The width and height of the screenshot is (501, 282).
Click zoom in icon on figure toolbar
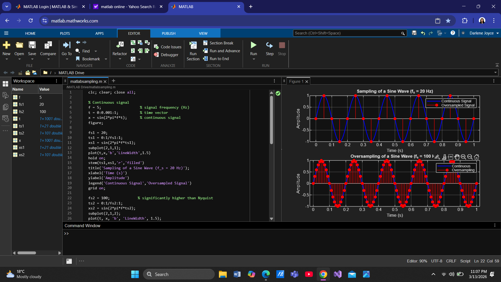pos(463,157)
